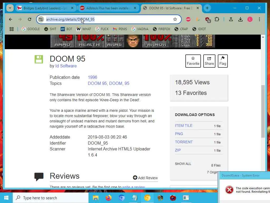This screenshot has height=203, width=270.
Task: Open the Extensions puzzle piece menu
Action: (217, 19)
